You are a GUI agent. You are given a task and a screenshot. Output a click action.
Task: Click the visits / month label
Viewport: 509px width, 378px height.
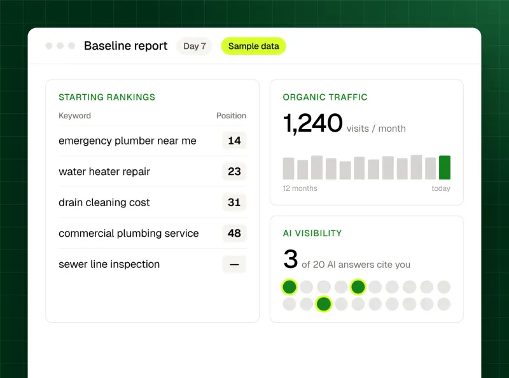[376, 129]
